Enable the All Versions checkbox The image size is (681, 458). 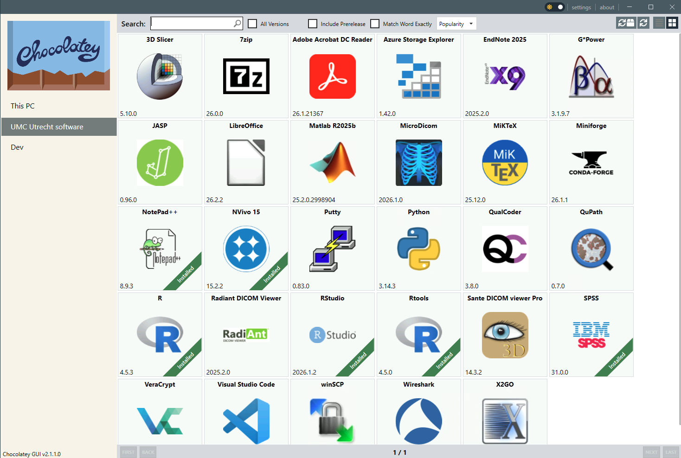click(252, 24)
